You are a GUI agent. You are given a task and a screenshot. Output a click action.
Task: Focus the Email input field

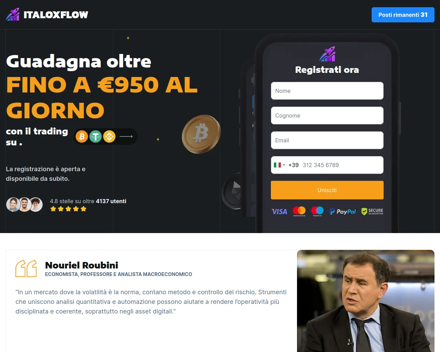pos(327,140)
